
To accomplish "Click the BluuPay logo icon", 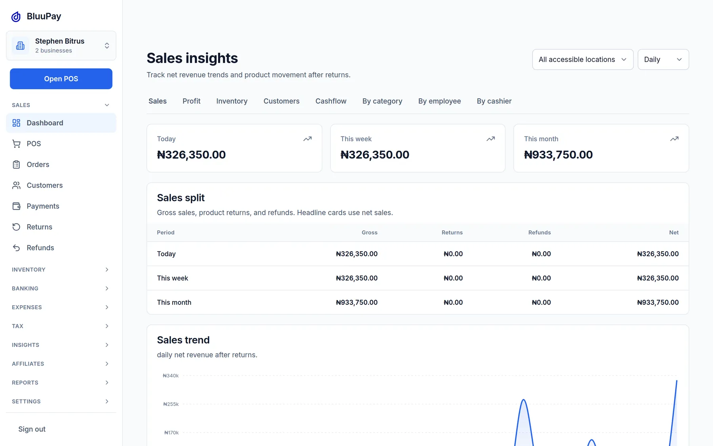I will point(16,16).
